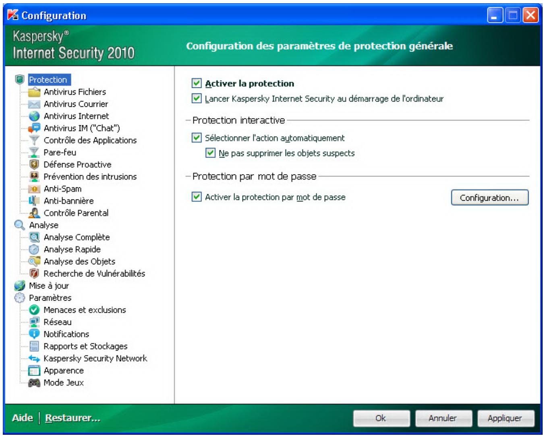The image size is (543, 436).
Task: Click the Réseau computer icon
Action: (34, 322)
